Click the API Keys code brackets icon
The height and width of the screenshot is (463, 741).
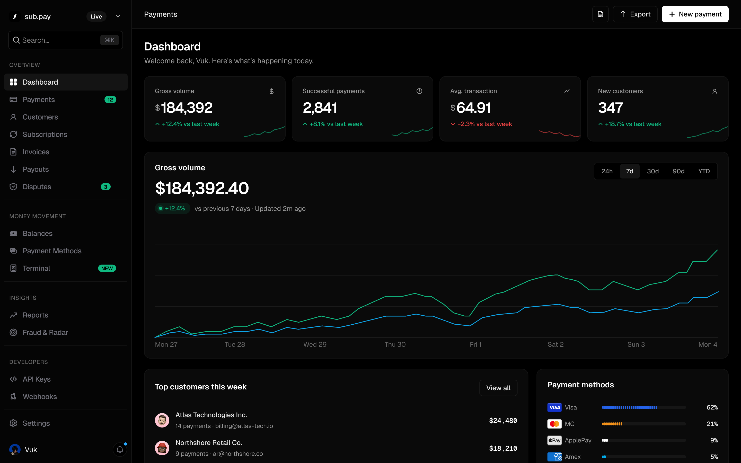[x=13, y=379]
